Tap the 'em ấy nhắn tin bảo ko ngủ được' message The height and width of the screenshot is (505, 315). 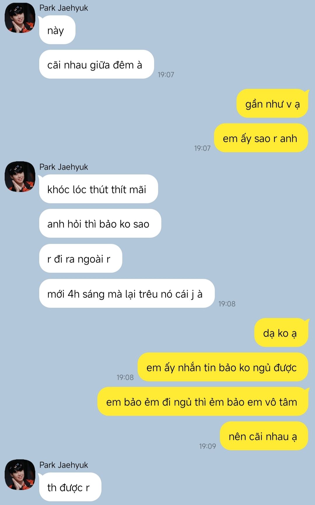point(223,367)
